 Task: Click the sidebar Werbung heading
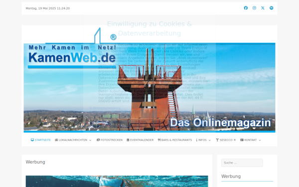[x=231, y=177]
